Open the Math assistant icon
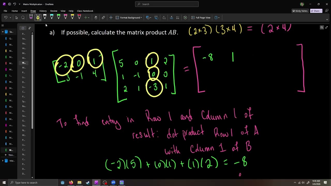This screenshot has height=186, width=331. tap(178, 18)
